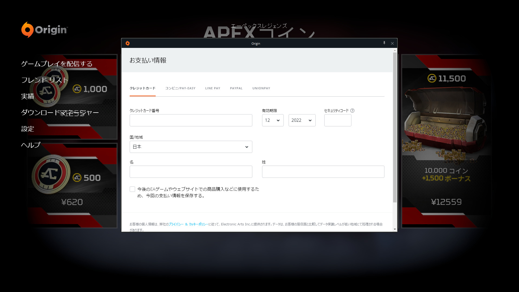This screenshot has width=519, height=292.
Task: Open the expiration year dropdown showing 2022
Action: [x=302, y=120]
